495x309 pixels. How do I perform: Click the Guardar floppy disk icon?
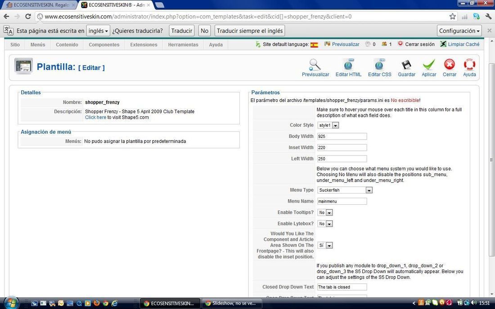[406, 65]
